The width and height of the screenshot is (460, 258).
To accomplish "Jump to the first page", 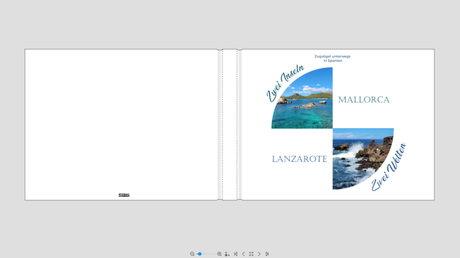I will pyautogui.click(x=236, y=254).
